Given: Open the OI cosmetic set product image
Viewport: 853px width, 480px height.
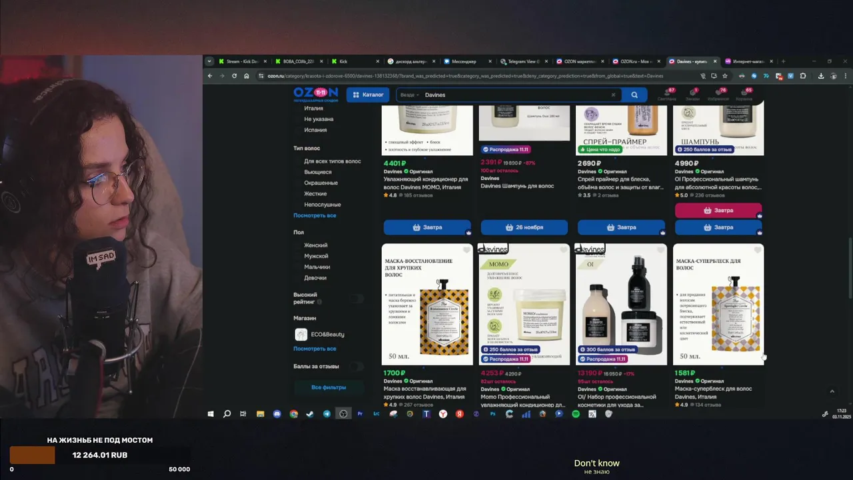Looking at the screenshot, I should click(x=621, y=304).
